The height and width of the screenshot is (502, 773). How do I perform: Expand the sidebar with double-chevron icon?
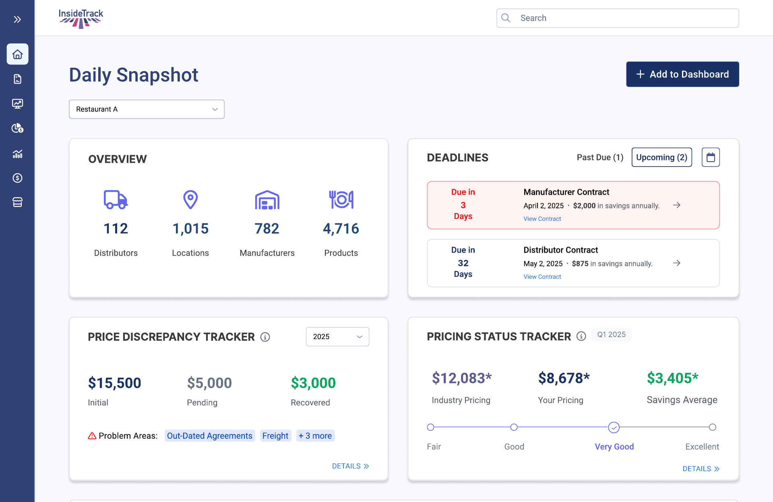click(x=17, y=19)
